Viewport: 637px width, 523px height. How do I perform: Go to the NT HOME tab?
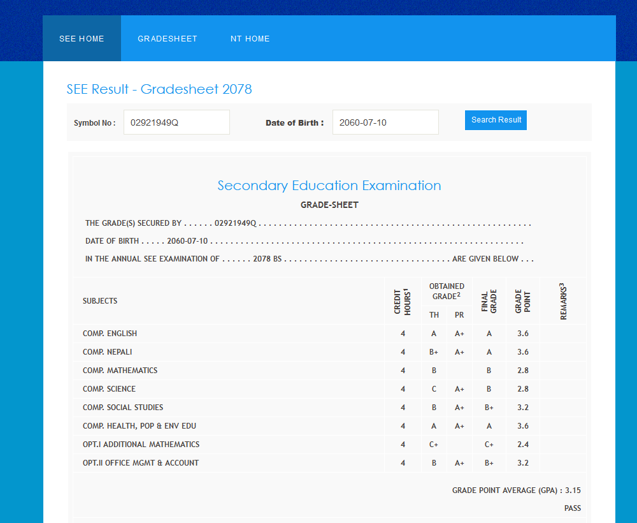(x=250, y=39)
